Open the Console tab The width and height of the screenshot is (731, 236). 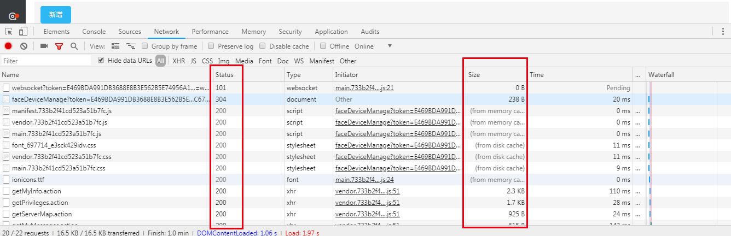[94, 32]
